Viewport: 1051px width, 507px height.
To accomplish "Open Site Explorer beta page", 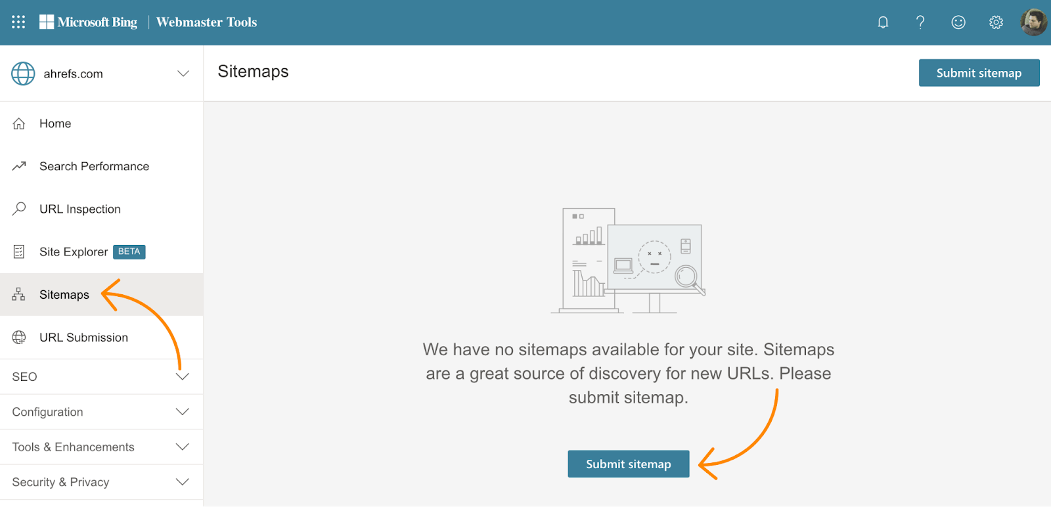I will (74, 252).
